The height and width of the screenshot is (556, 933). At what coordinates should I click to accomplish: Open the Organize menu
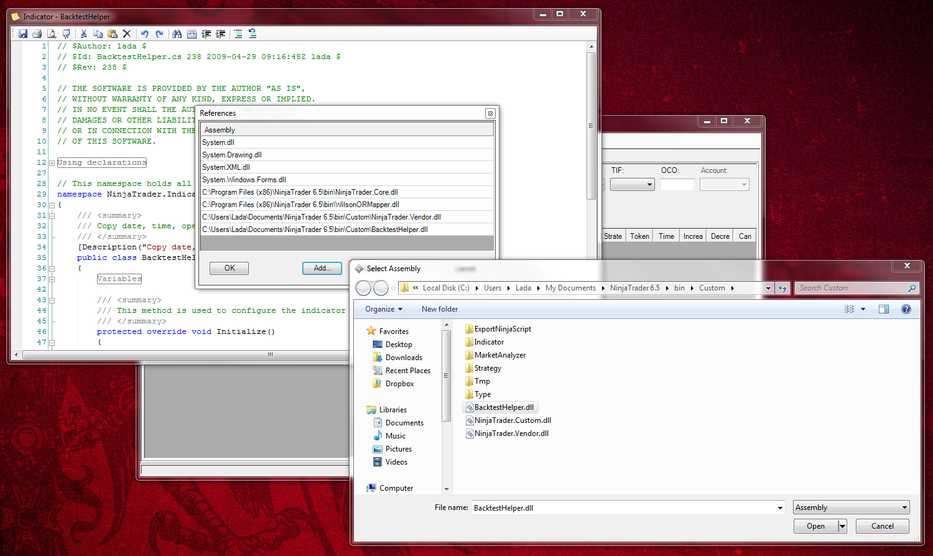(383, 309)
